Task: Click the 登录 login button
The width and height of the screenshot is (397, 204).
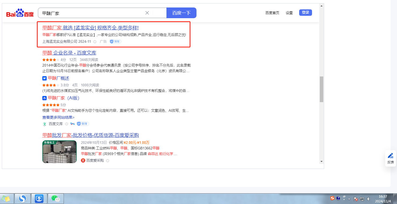Action: point(305,13)
